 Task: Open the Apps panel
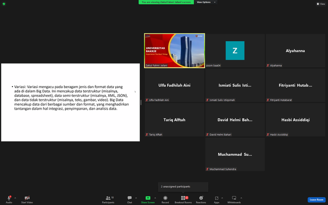click(x=216, y=199)
